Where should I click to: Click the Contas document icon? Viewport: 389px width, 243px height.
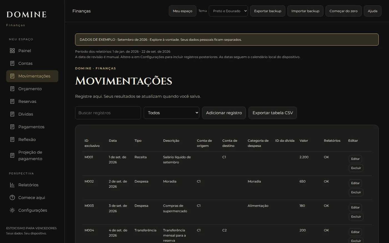coord(12,63)
